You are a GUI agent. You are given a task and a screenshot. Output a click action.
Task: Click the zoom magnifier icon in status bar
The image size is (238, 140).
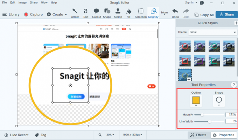100,135
